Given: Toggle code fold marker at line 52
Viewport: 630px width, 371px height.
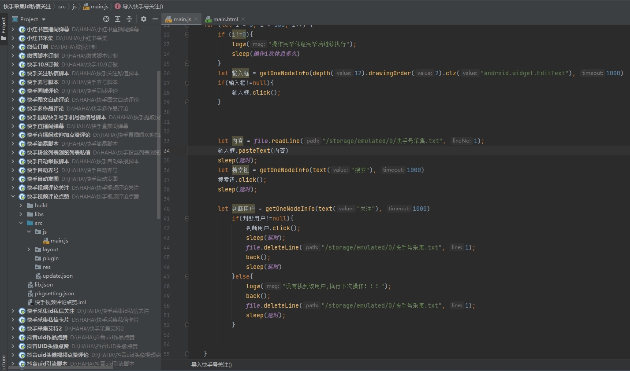Looking at the screenshot, I should 187,325.
